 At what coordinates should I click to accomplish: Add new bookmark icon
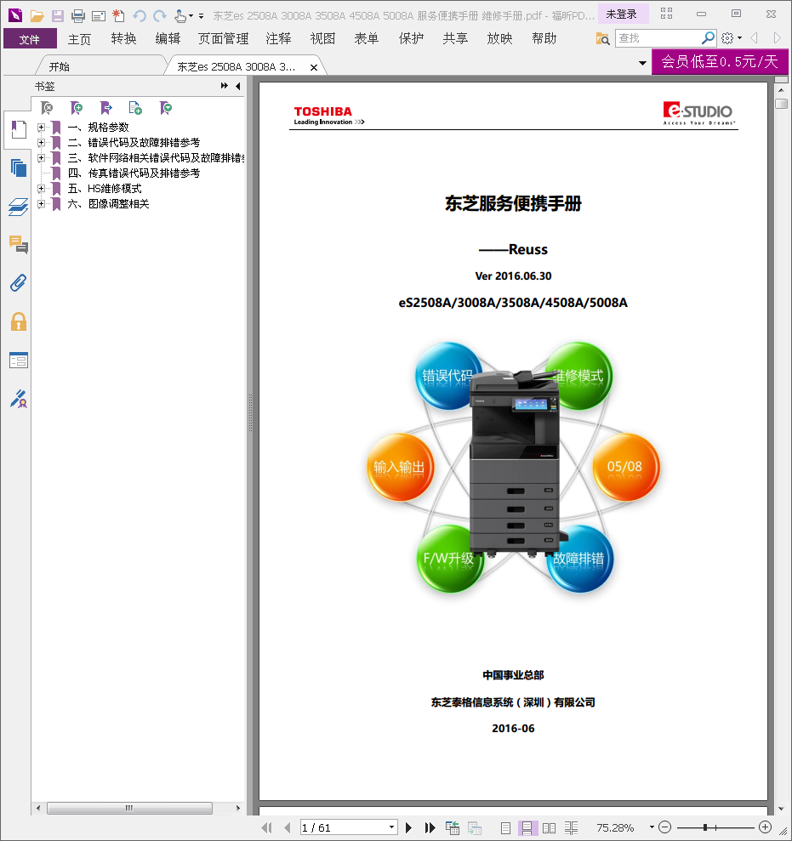tap(77, 108)
